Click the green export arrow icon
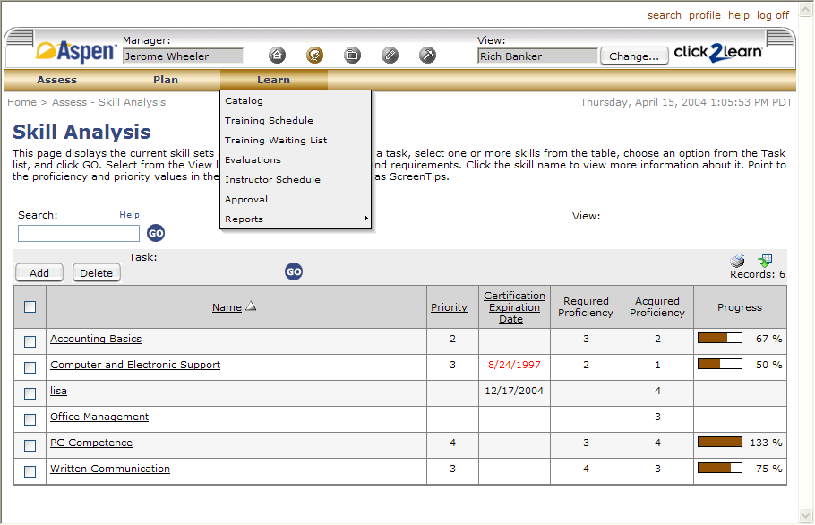Screen dimensions: 815x525 (765, 261)
